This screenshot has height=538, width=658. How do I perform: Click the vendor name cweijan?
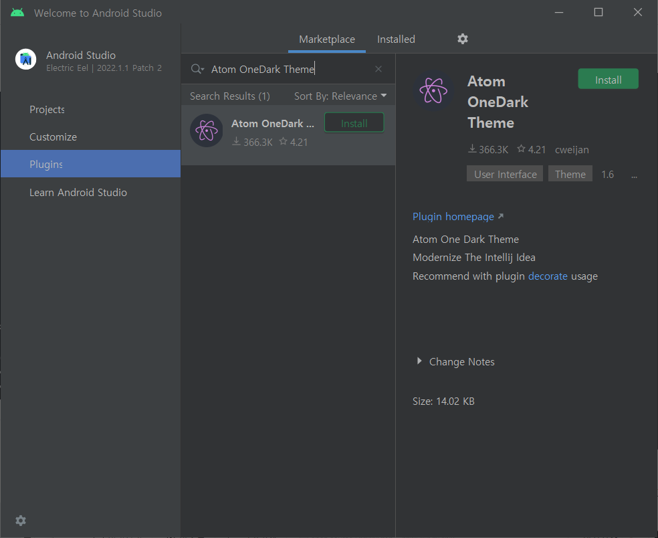click(572, 150)
